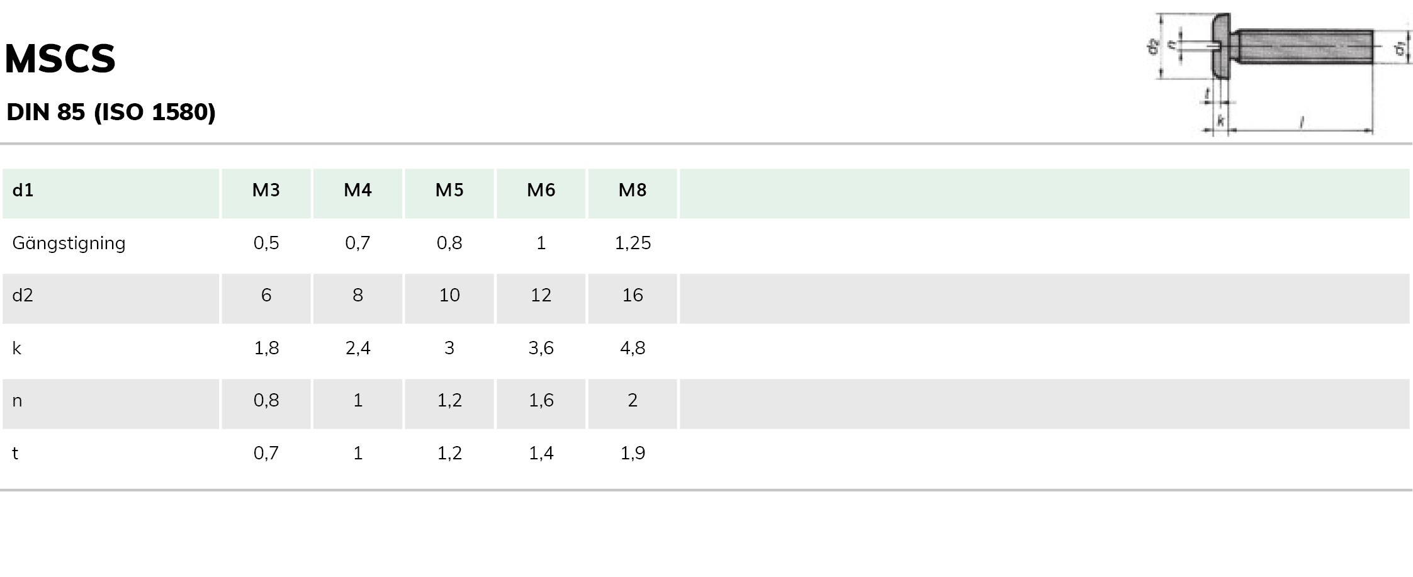
Task: Select the MSCS heading text
Action: 60,59
